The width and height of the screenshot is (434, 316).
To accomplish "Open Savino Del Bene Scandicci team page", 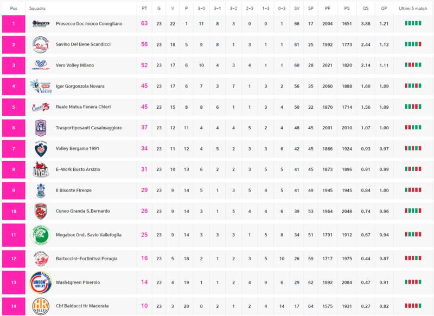I will [83, 44].
